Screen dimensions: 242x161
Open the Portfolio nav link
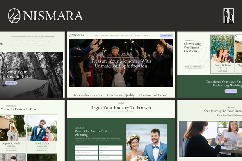click(114, 36)
